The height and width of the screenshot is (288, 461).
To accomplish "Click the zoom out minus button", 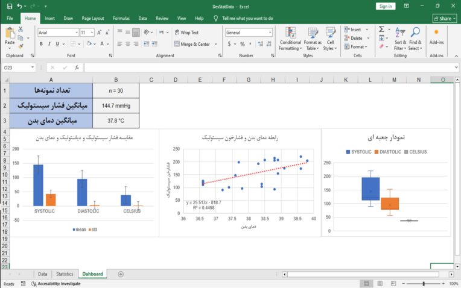I will point(404,284).
